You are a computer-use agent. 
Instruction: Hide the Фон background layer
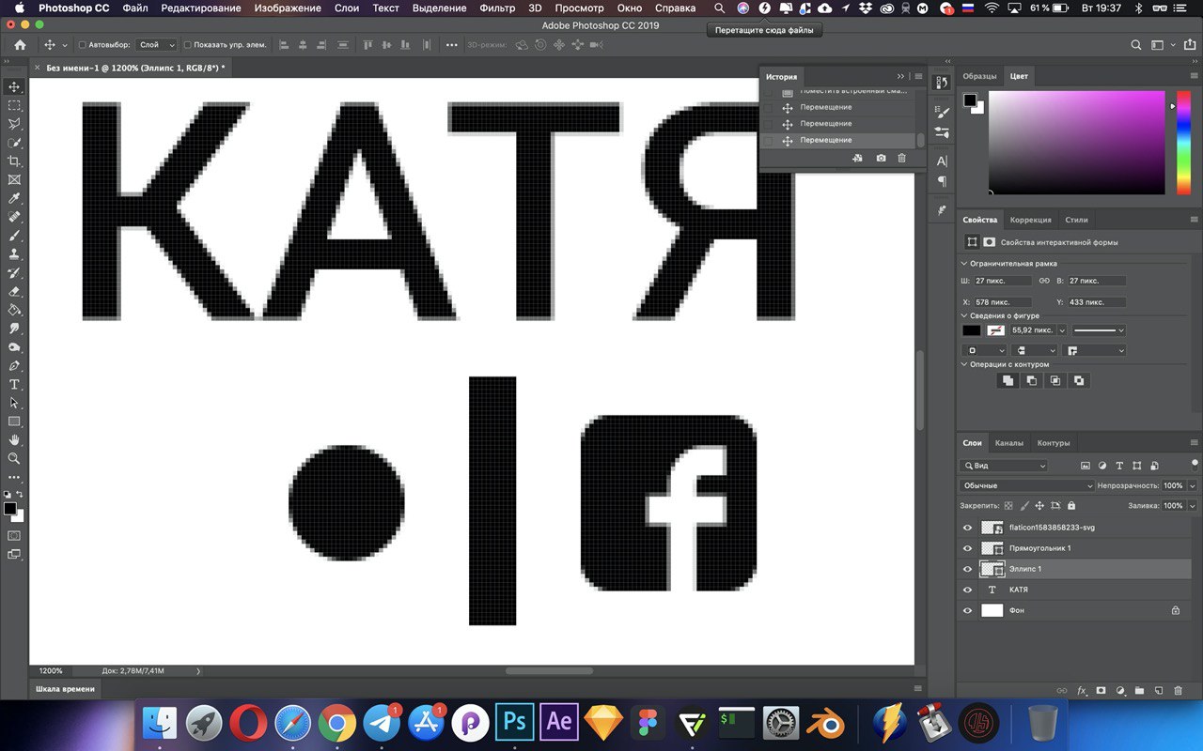(967, 610)
